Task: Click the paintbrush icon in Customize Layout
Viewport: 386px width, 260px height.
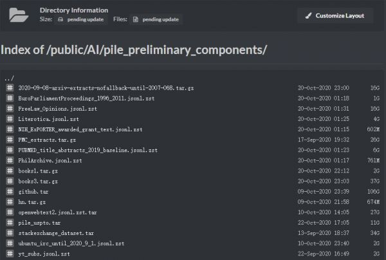Action: (x=308, y=15)
